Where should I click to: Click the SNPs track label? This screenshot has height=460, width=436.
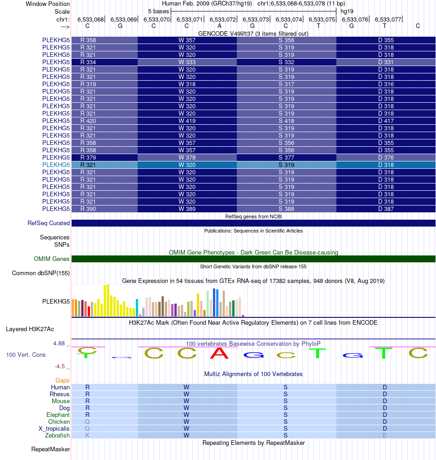click(62, 244)
